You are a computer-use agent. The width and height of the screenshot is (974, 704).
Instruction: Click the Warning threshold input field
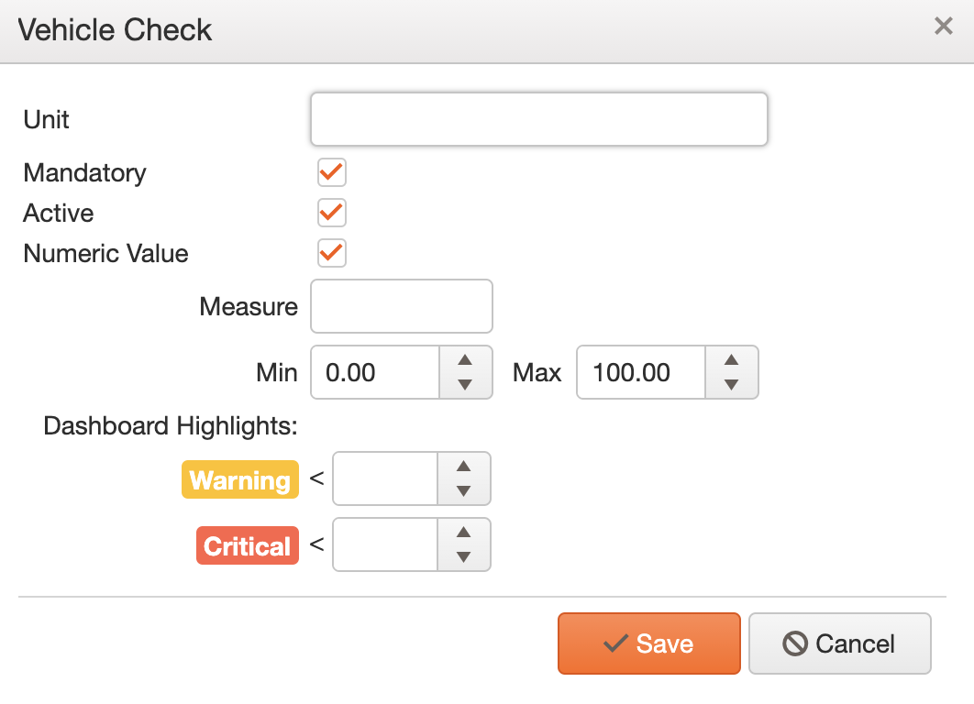385,478
